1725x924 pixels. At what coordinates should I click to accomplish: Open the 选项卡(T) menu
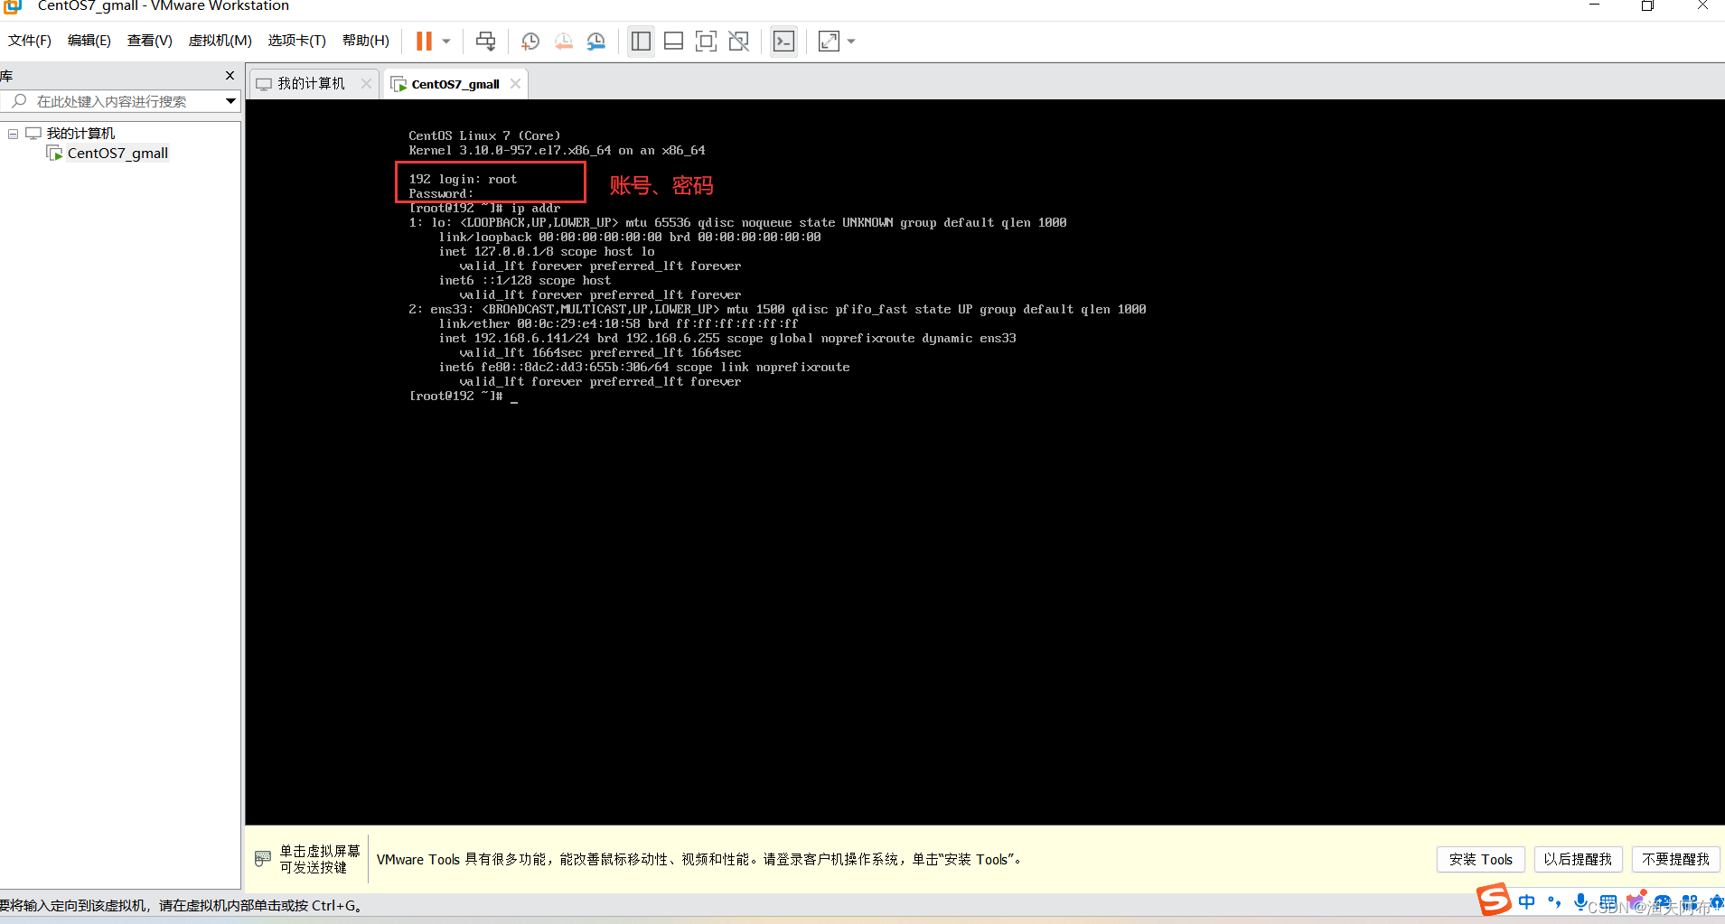tap(296, 41)
